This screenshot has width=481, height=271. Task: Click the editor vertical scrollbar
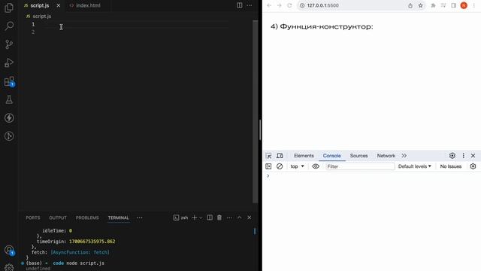pyautogui.click(x=256, y=111)
